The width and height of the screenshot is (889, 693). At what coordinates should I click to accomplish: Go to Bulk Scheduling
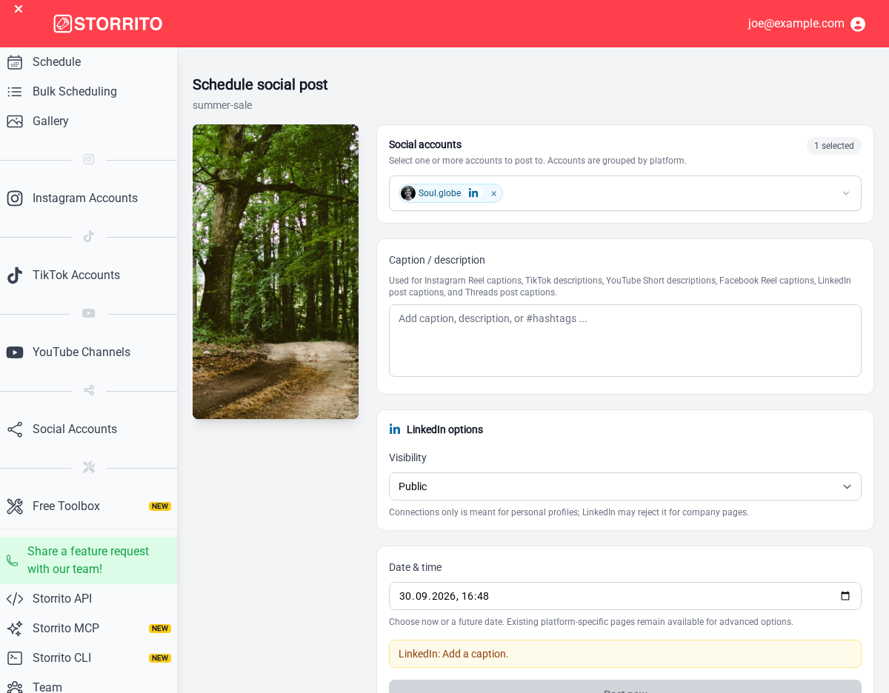[x=89, y=92]
